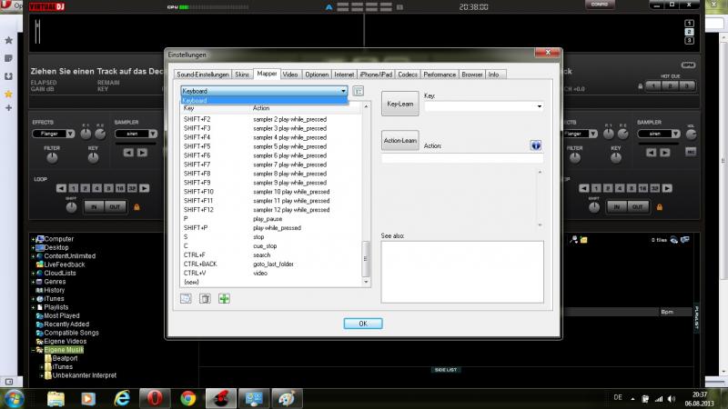Click the left deck loop lock icon

137,207
